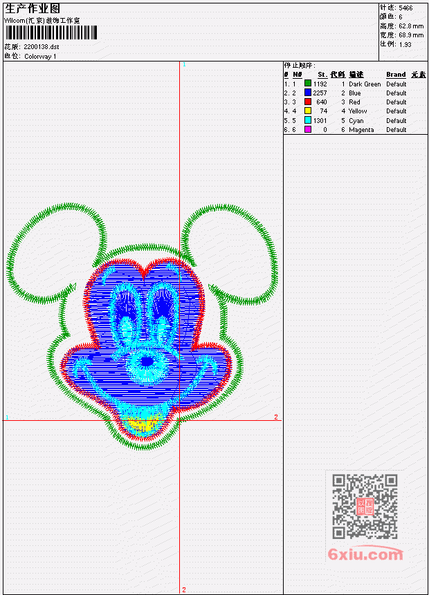The image size is (429, 595).
Task: Click the Dark Green description text
Action: tap(365, 84)
